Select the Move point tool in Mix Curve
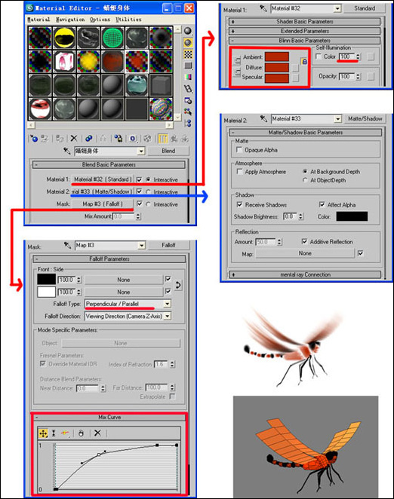The width and height of the screenshot is (394, 499). click(x=43, y=433)
